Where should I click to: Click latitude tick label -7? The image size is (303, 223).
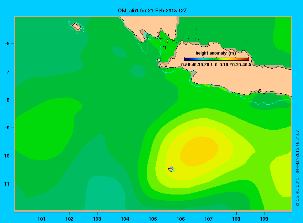tap(7, 72)
